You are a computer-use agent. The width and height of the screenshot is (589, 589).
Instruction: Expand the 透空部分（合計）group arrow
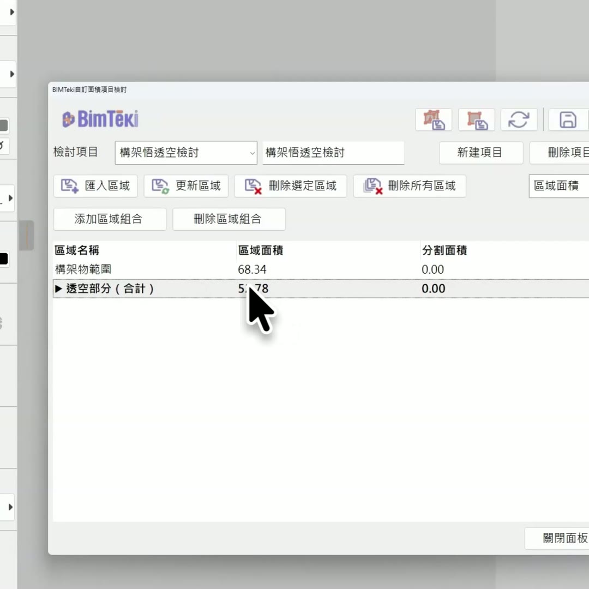click(58, 289)
